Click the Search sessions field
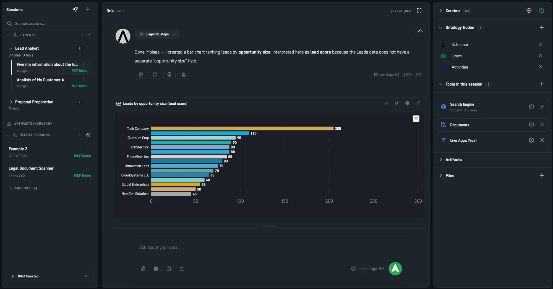This screenshot has width=553, height=289. [50, 23]
